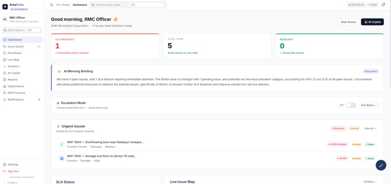Click the Live Map icon in sidebar
Image resolution: width=391 pixels, height=184 pixels.
[4, 60]
